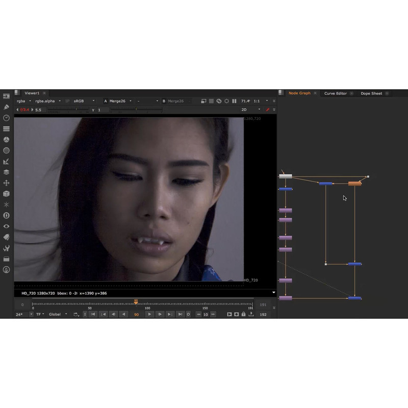This screenshot has width=408, height=408.
Task: Switch to the Curve Editor tab
Action: click(335, 93)
